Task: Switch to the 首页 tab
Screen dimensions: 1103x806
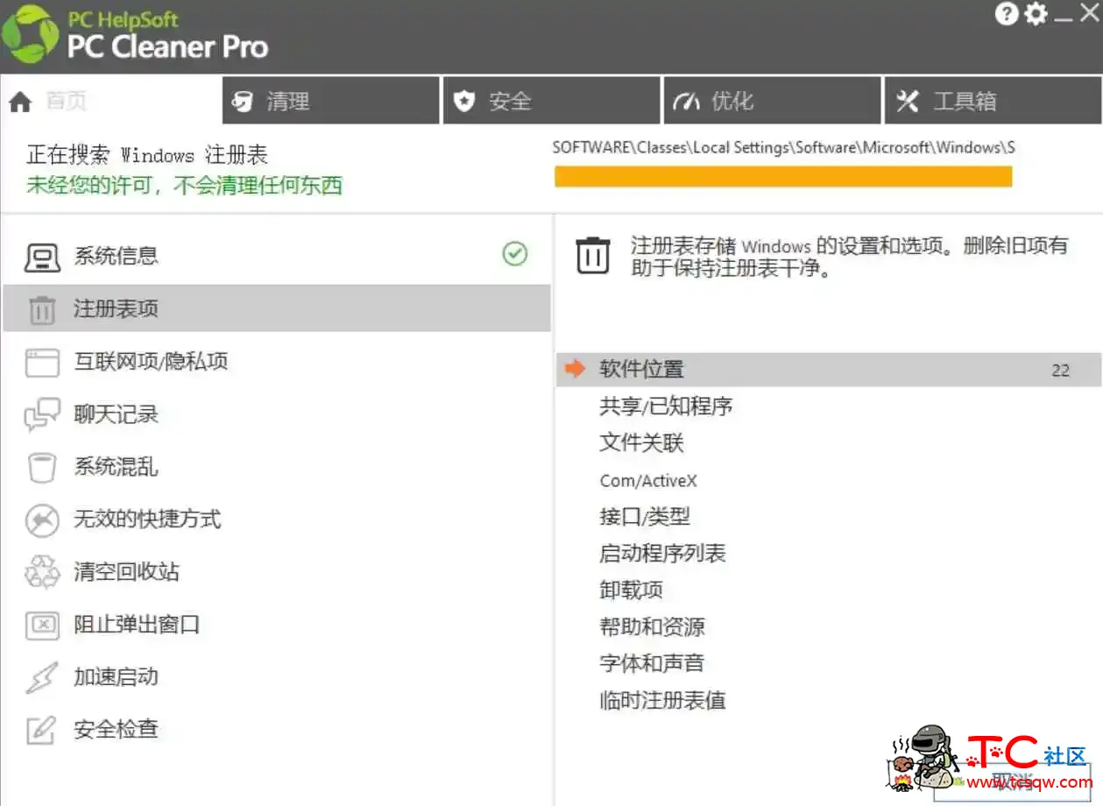Action: click(x=110, y=101)
